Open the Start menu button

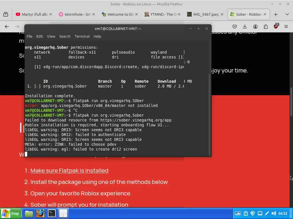click(x=11, y=213)
